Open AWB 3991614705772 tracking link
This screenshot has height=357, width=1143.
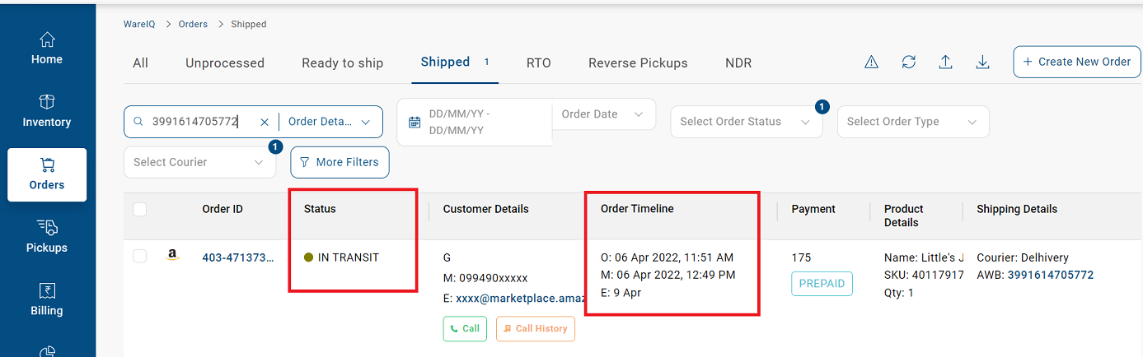[1050, 275]
